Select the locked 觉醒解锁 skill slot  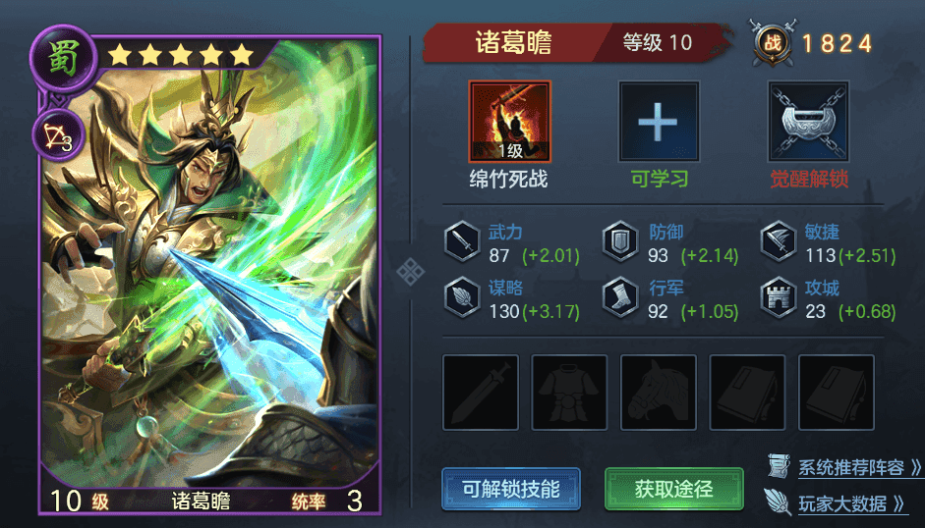pyautogui.click(x=809, y=122)
